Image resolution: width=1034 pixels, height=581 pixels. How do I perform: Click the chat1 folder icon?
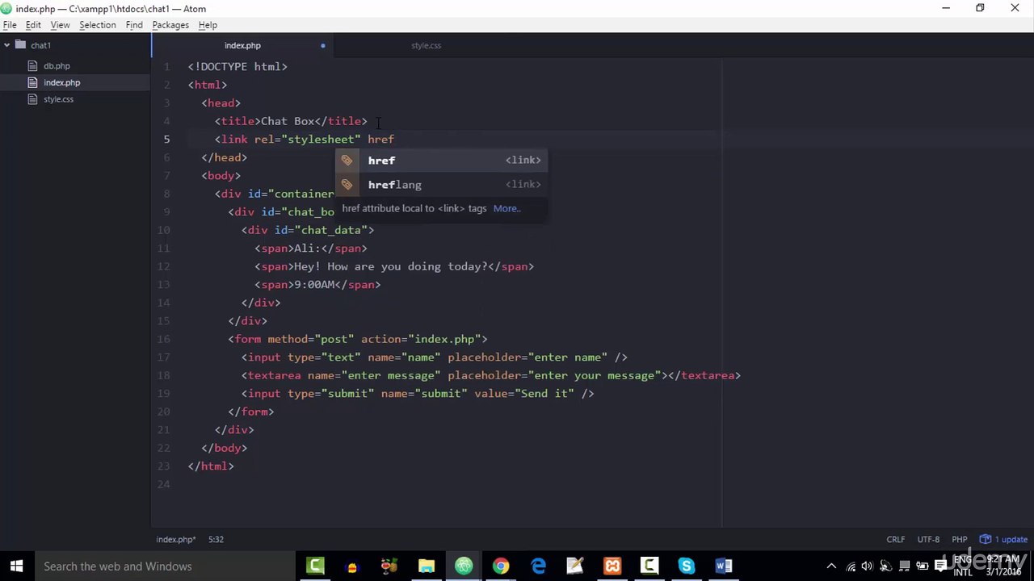[x=21, y=45]
